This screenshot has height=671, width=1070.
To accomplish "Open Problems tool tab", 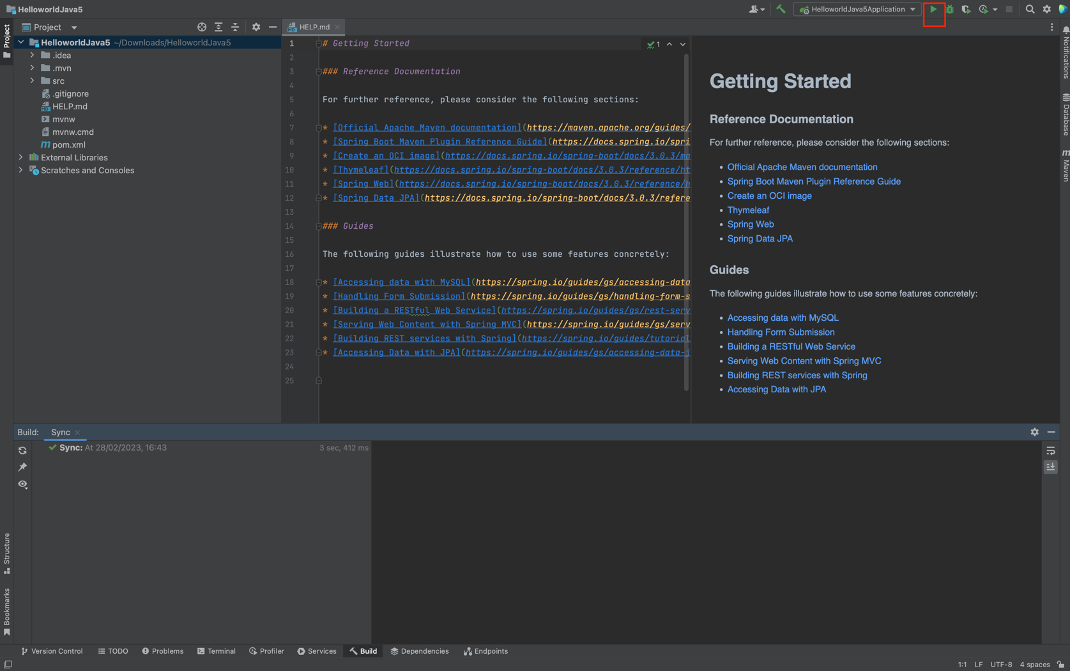I will [162, 651].
